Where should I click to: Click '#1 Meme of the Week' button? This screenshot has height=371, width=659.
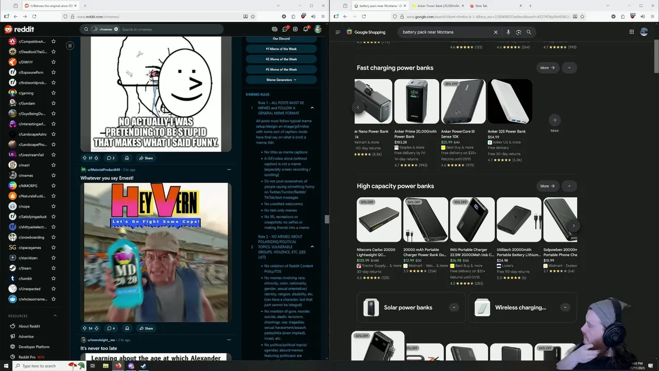(x=281, y=48)
